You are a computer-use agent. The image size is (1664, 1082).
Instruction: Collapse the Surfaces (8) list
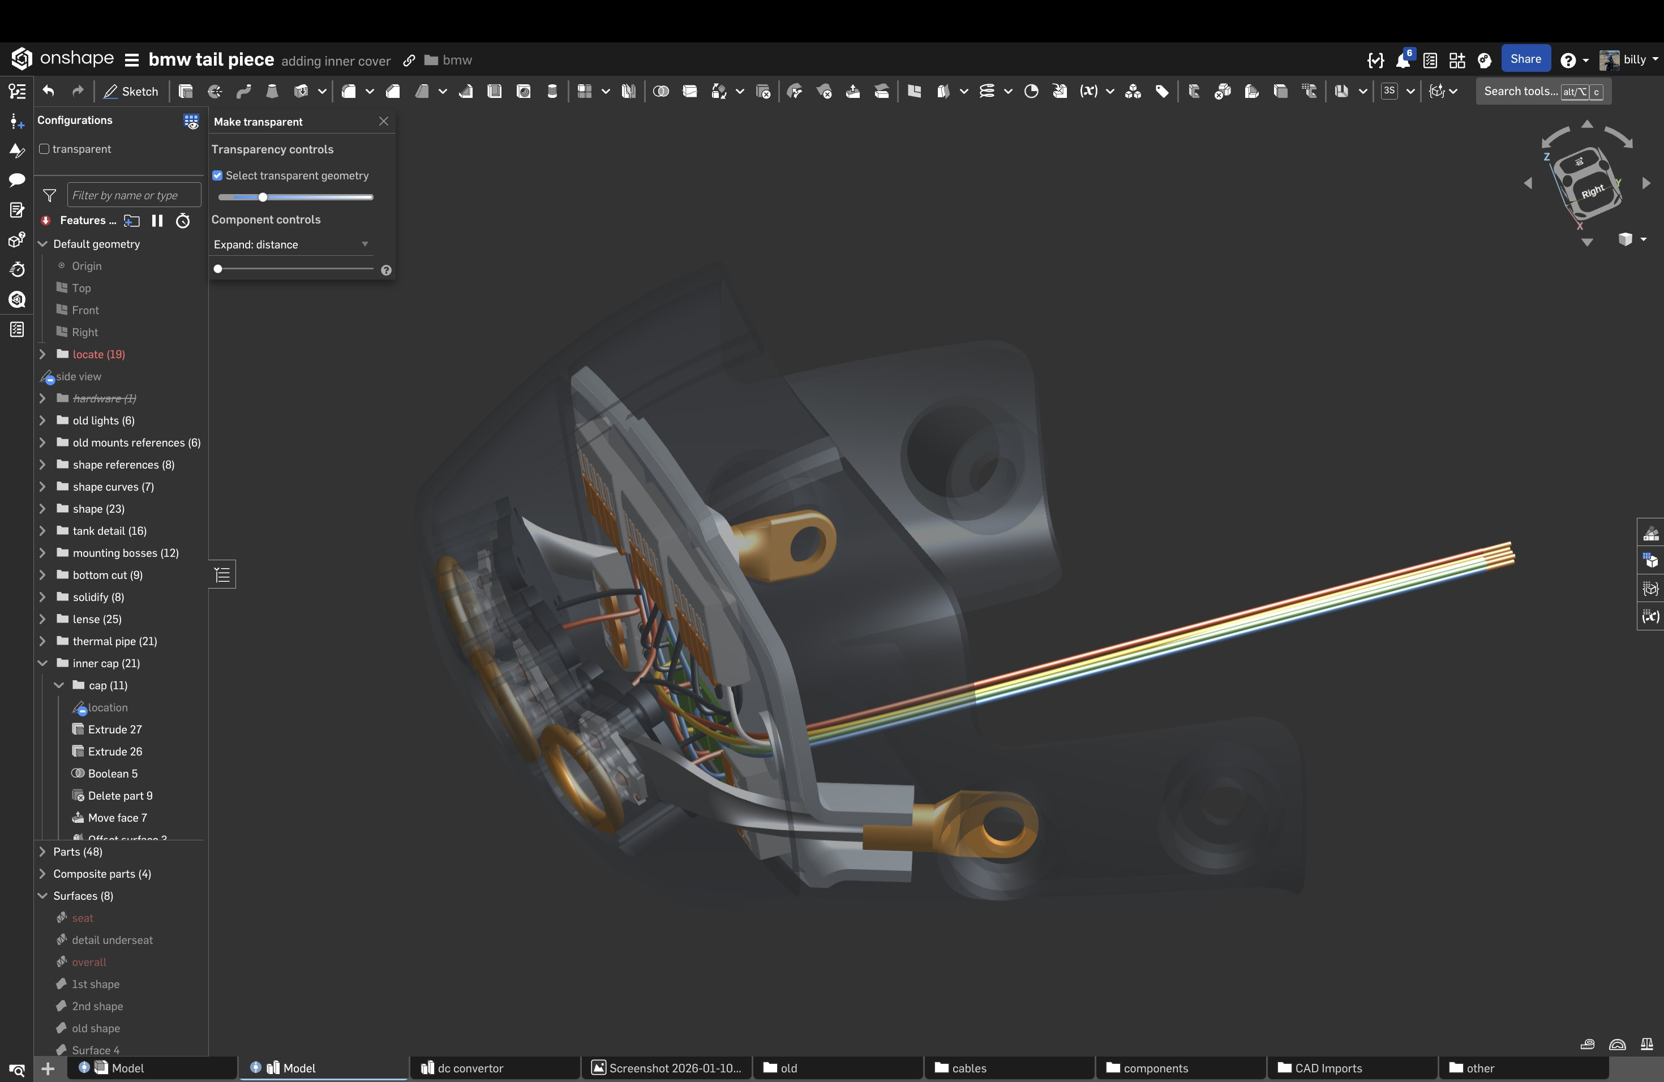pyautogui.click(x=42, y=895)
